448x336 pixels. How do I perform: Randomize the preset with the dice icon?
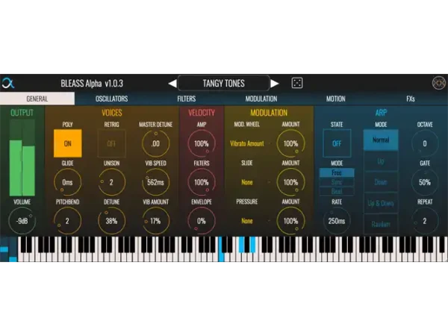[297, 83]
